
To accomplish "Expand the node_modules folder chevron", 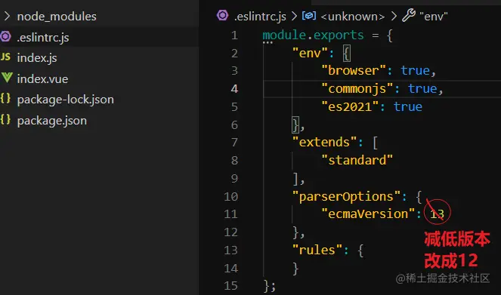I will (x=7, y=16).
